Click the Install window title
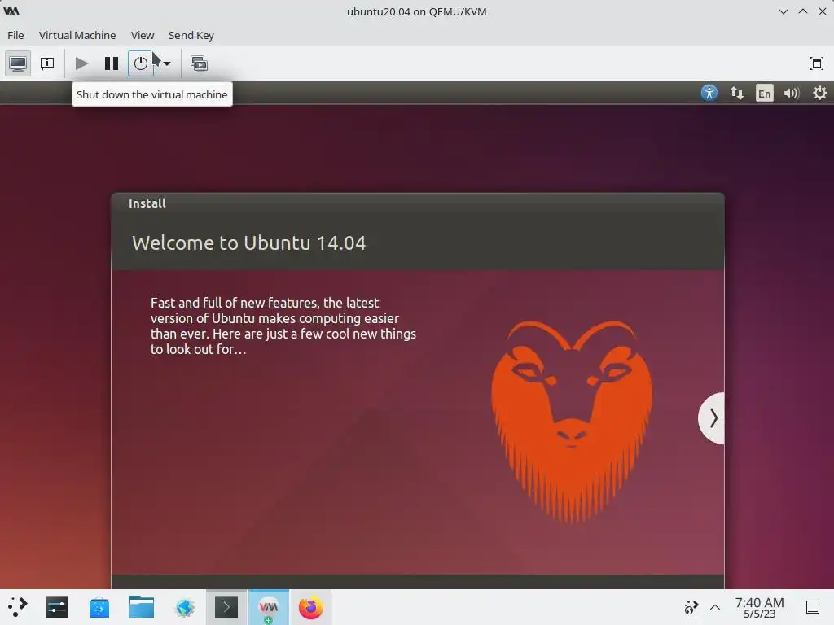 (147, 203)
